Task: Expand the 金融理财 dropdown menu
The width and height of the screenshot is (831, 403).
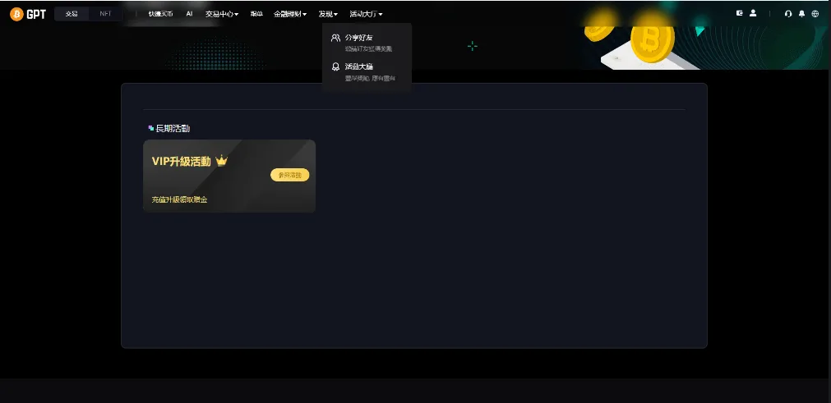Action: click(290, 14)
